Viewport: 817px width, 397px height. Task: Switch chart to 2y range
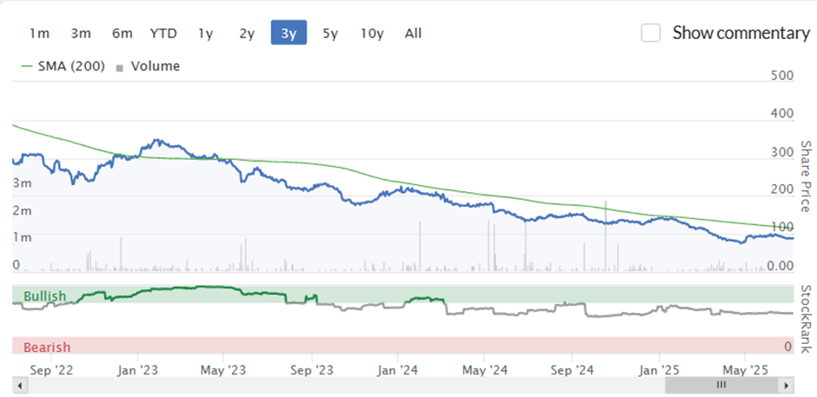[247, 33]
